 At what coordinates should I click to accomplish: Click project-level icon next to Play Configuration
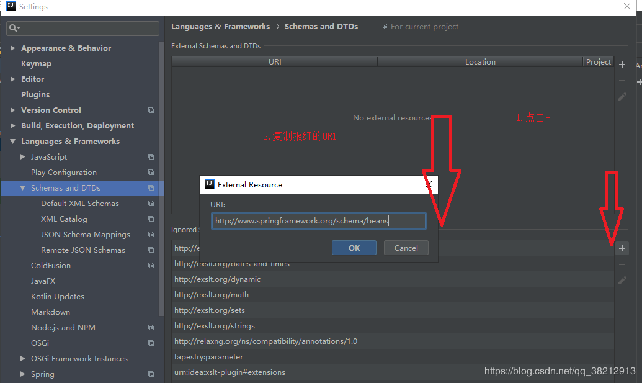[151, 173]
